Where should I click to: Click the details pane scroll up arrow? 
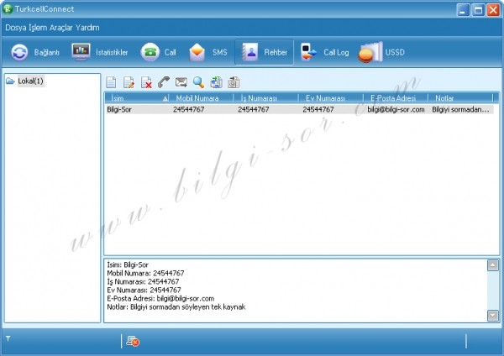(x=493, y=265)
